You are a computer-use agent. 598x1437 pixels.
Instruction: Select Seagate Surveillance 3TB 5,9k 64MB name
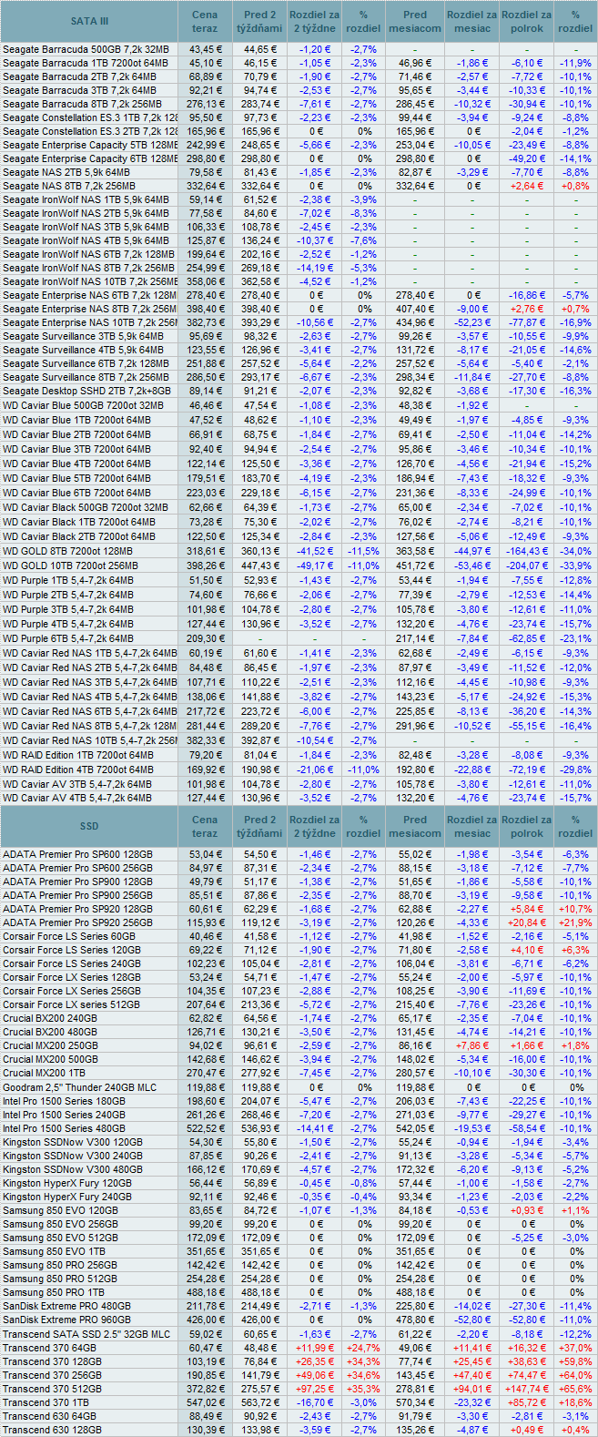[x=84, y=336]
